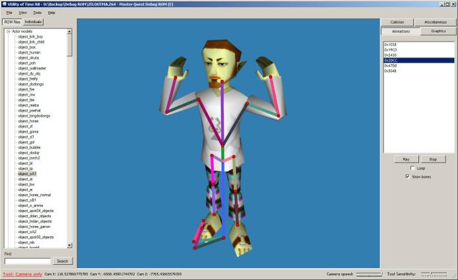This screenshot has width=458, height=280.
Task: Select object_bubble in the tree
Action: 29,147
